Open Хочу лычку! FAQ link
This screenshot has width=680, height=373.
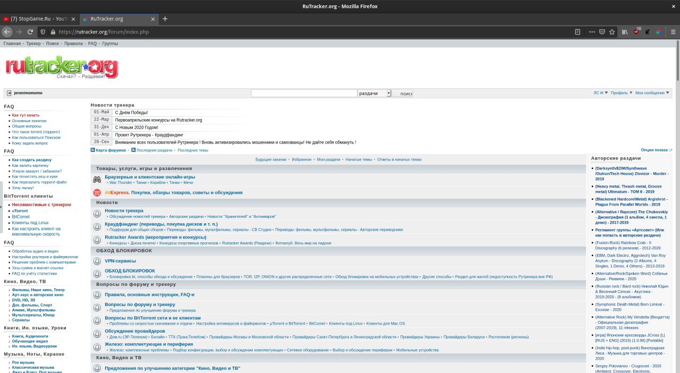tap(23, 188)
